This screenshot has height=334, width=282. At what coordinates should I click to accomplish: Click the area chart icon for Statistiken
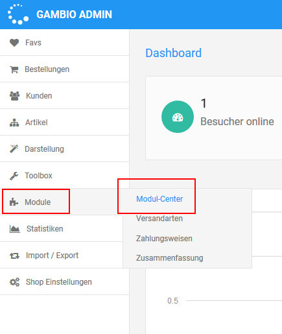[15, 229]
